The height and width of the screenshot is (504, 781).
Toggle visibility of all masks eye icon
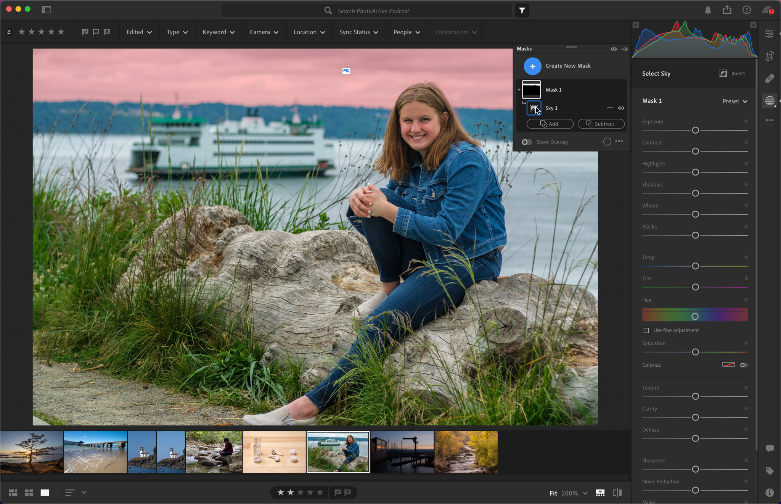[614, 49]
